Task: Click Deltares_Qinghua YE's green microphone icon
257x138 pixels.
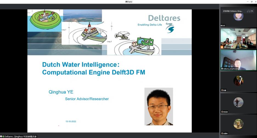Action: (222, 69)
